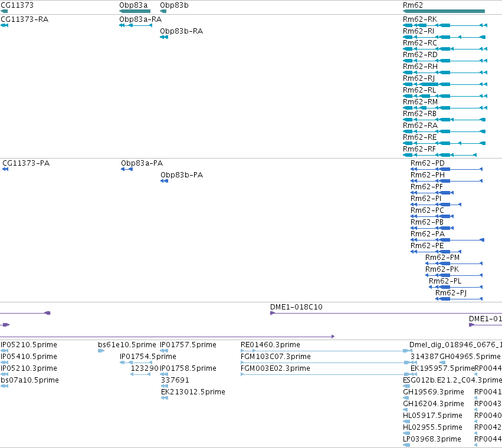The width and height of the screenshot is (502, 448).
Task: Select transcript CG11373-RA
Action: point(24,19)
